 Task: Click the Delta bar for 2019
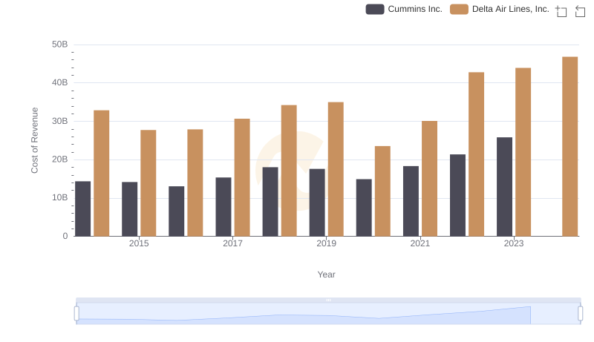coord(336,169)
